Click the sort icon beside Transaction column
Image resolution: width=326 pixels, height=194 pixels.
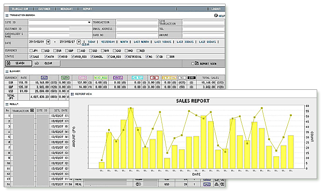32,110
